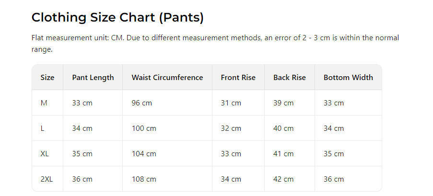This screenshot has width=433, height=196.
Task: Click the flat measurement unit note text
Action: click(x=215, y=43)
